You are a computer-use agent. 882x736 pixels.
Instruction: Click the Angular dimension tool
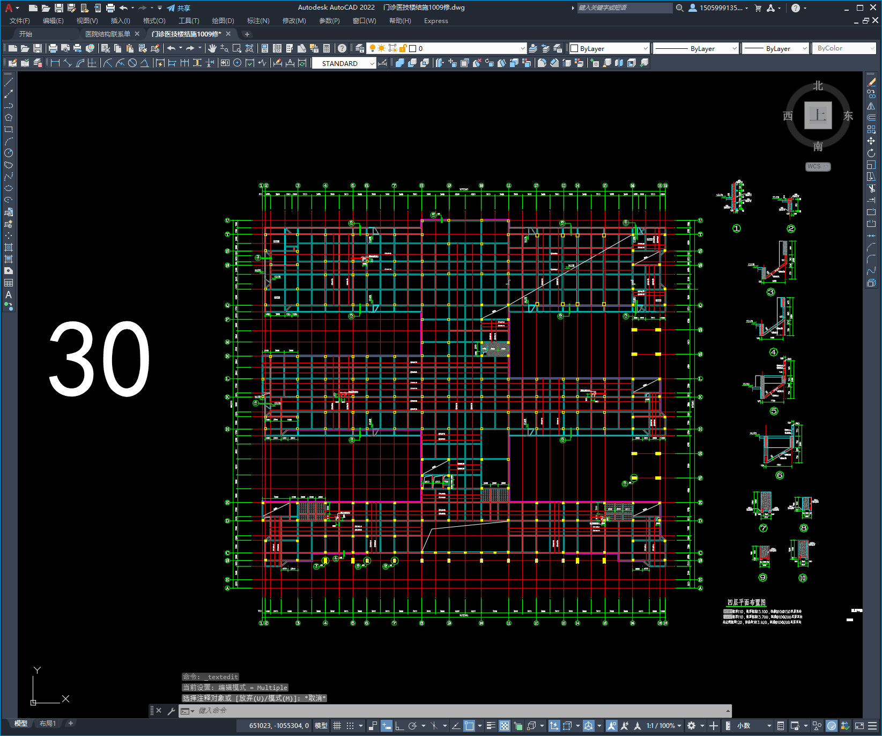click(144, 63)
